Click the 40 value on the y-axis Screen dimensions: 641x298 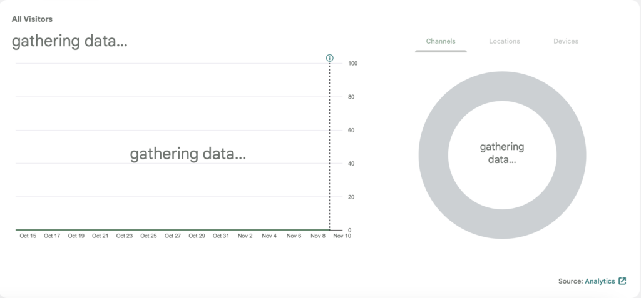352,164
